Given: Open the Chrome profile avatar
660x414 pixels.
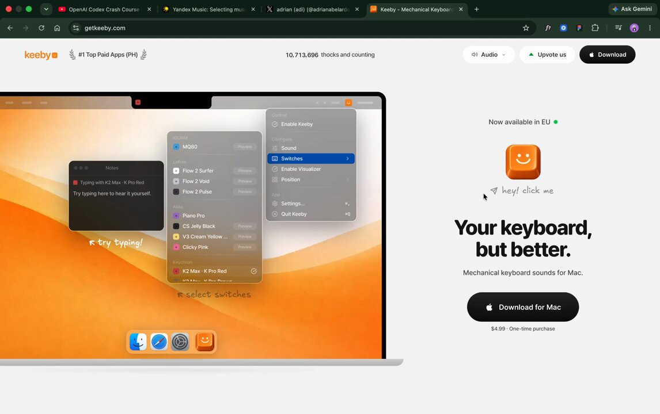Looking at the screenshot, I should (x=634, y=28).
